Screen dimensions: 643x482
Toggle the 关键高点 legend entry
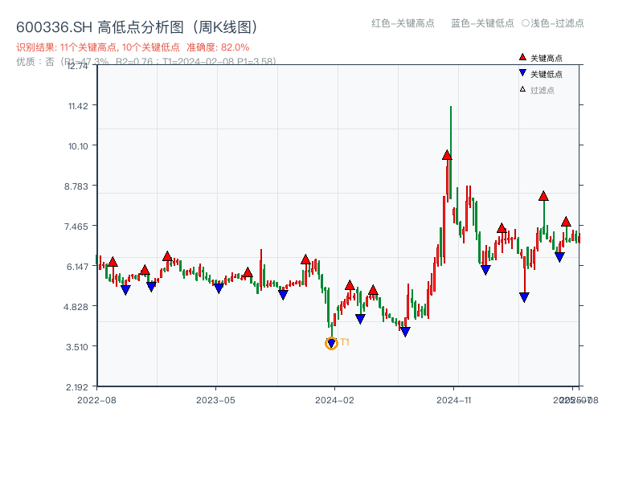click(x=540, y=58)
